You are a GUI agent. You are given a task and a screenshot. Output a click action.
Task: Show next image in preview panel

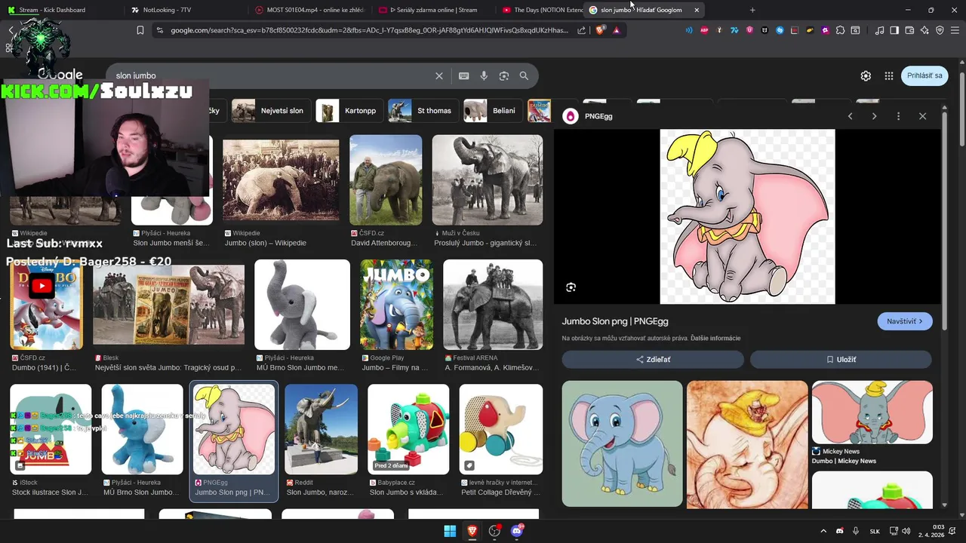click(874, 116)
